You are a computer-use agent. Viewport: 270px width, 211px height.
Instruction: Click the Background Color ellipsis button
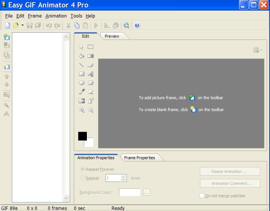point(147,192)
